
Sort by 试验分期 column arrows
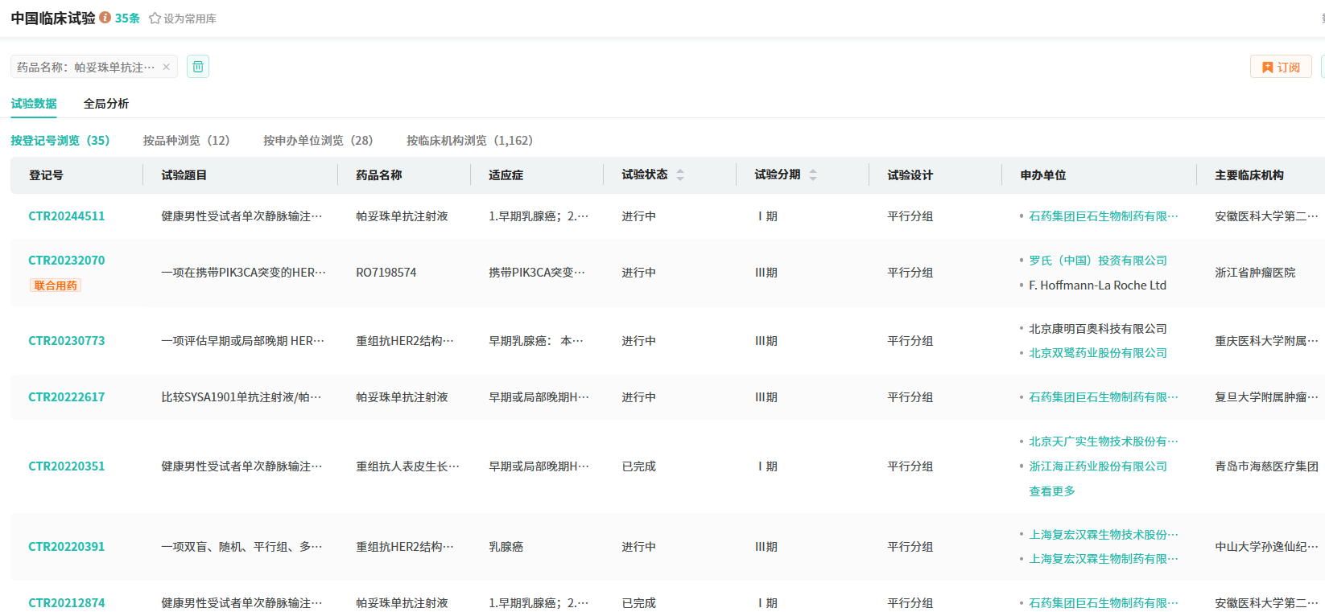[x=813, y=175]
